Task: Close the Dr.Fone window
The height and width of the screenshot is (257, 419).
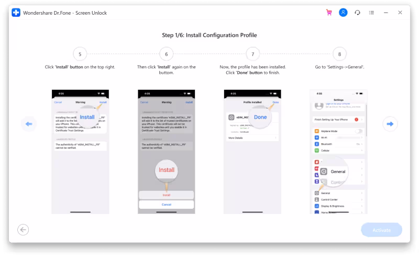Action: point(400,13)
